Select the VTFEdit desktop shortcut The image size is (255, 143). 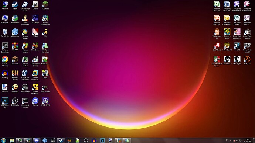(35, 33)
